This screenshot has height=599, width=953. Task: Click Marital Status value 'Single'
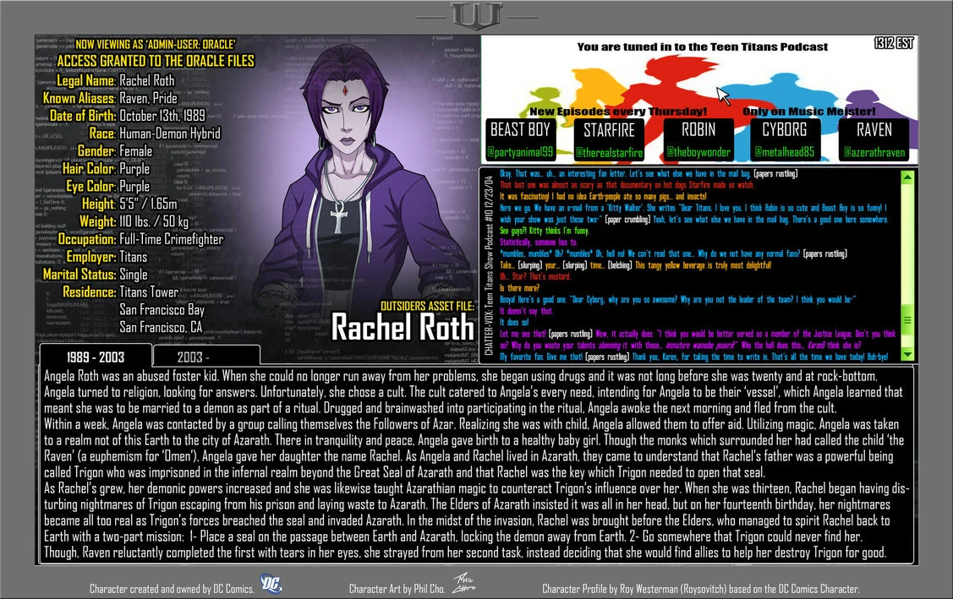tap(134, 274)
